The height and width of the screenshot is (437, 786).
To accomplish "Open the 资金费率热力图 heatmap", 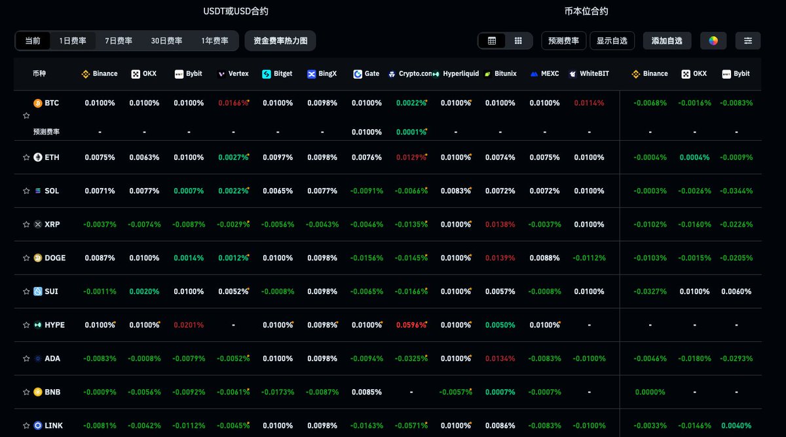I will pyautogui.click(x=280, y=41).
